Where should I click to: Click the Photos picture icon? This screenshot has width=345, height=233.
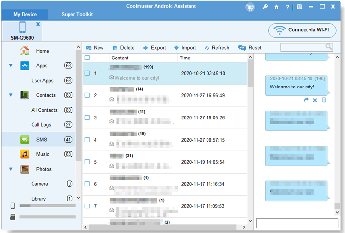(x=25, y=169)
